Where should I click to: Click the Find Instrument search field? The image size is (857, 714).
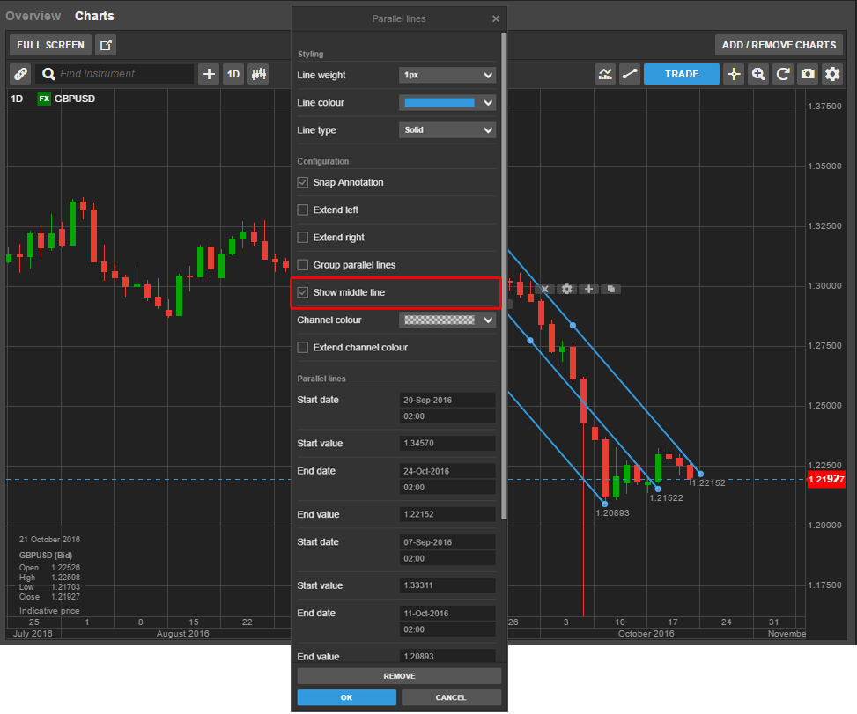(123, 74)
